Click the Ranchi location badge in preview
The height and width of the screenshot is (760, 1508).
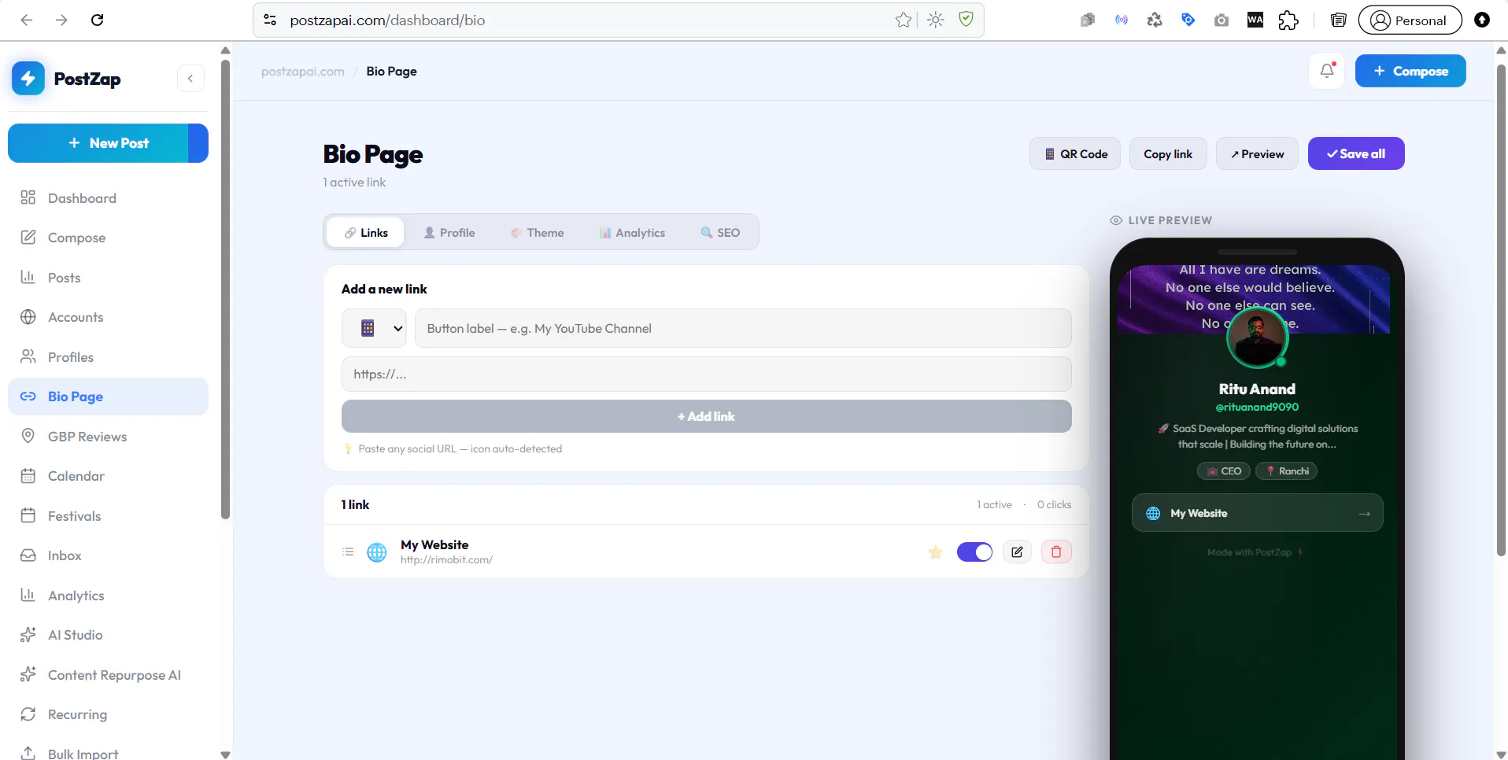point(1286,471)
